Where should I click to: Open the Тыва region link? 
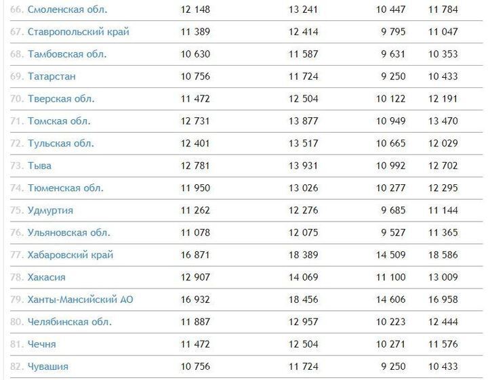click(x=39, y=166)
